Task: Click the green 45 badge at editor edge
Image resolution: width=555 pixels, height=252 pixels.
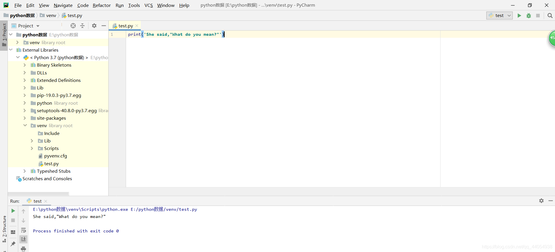Action: pyautogui.click(x=552, y=38)
